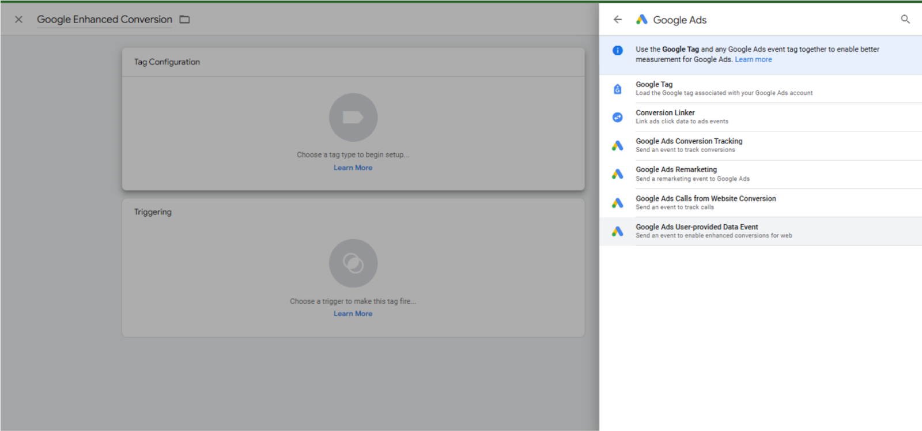Click Learn More under Tag Configuration
This screenshot has width=922, height=431.
click(x=353, y=168)
